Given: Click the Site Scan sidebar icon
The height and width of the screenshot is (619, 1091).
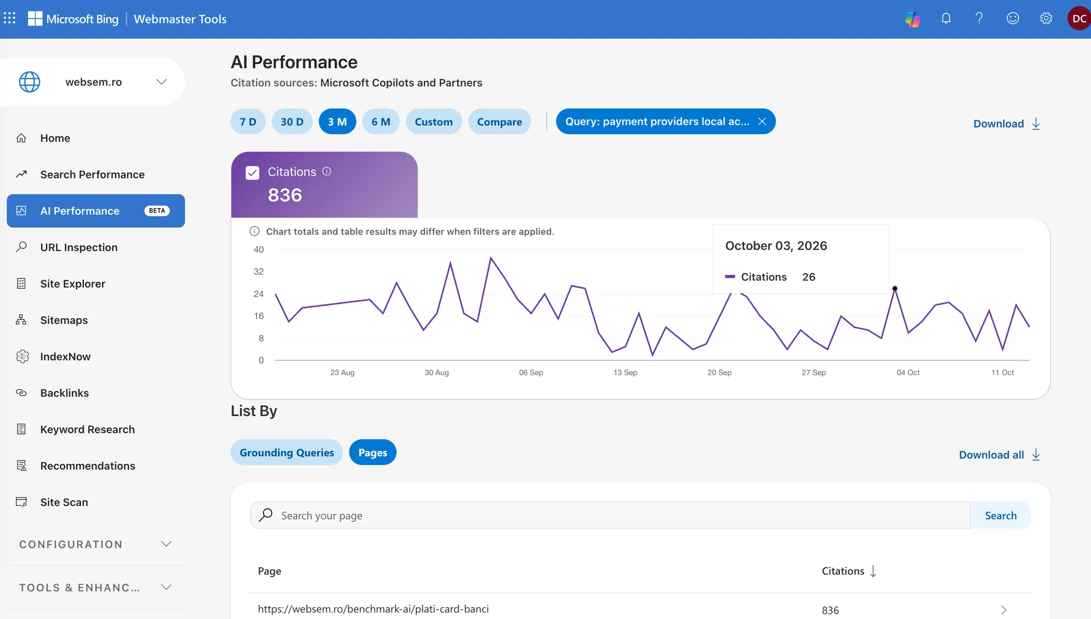Looking at the screenshot, I should [21, 502].
